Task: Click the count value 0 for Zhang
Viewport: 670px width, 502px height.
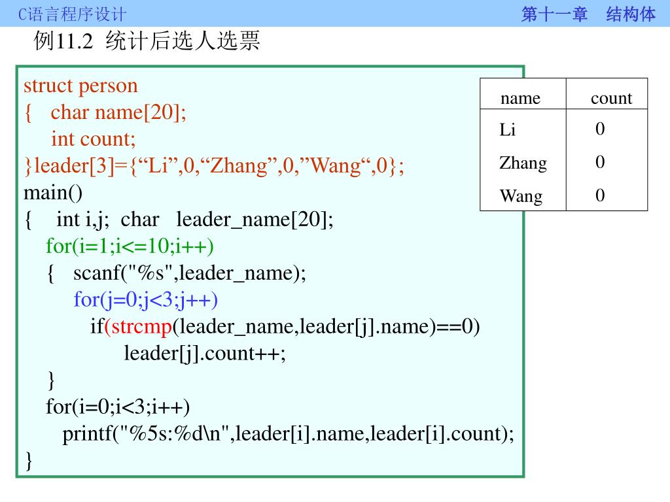Action: 600,162
